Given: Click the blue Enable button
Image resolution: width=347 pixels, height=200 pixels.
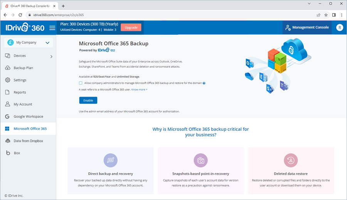Looking at the screenshot, I should point(88,100).
